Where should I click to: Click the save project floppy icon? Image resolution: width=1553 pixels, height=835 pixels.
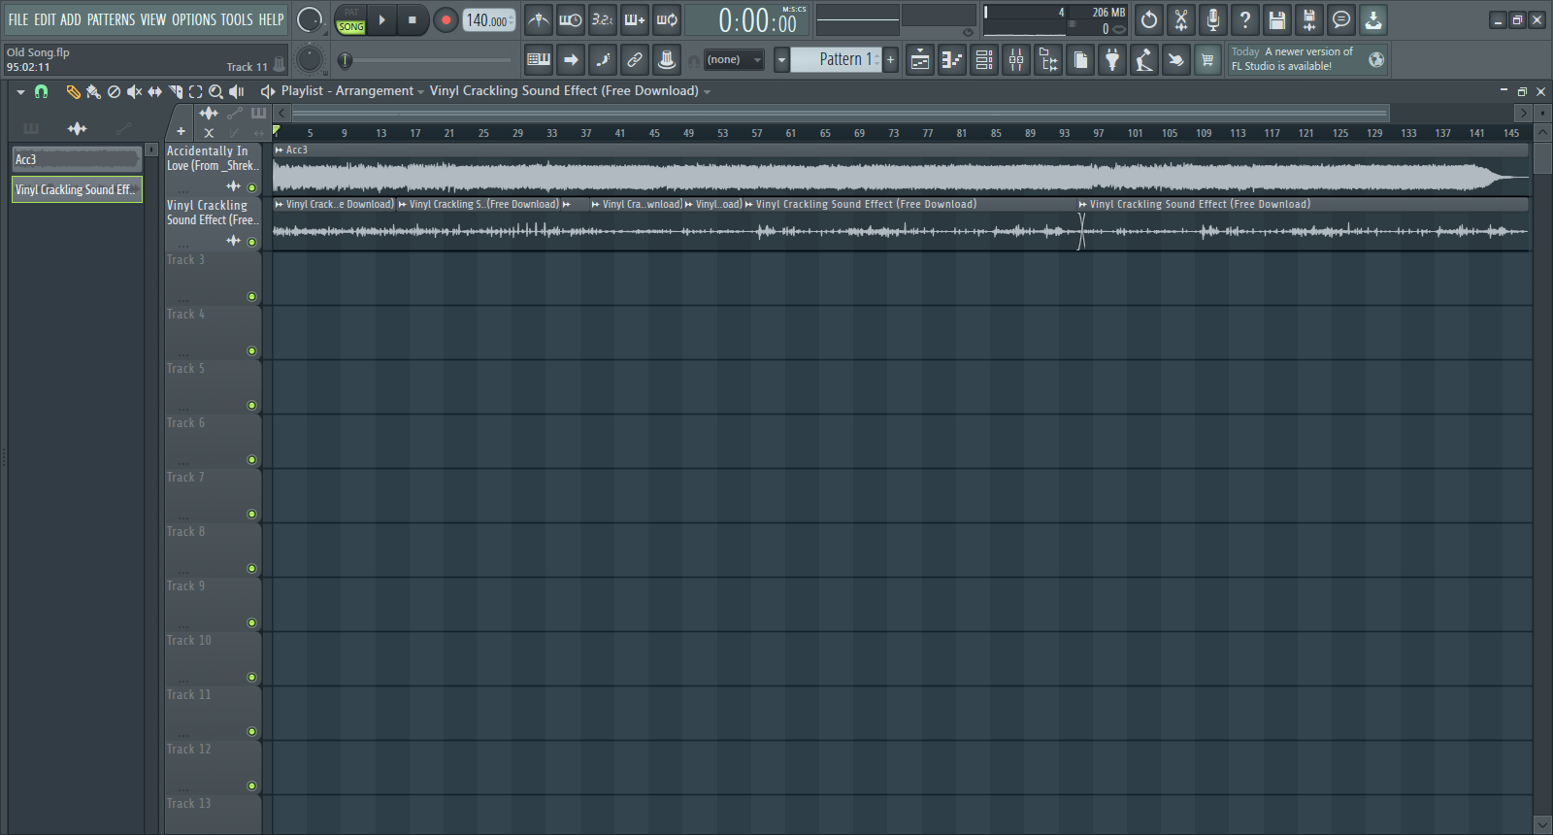1277,19
